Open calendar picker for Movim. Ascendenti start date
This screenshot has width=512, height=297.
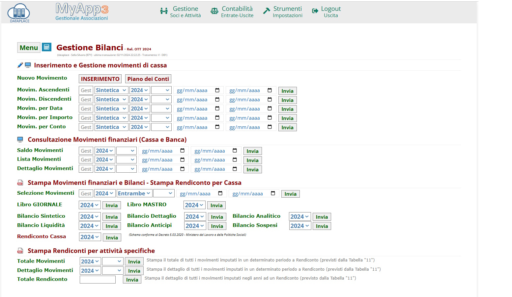(217, 90)
